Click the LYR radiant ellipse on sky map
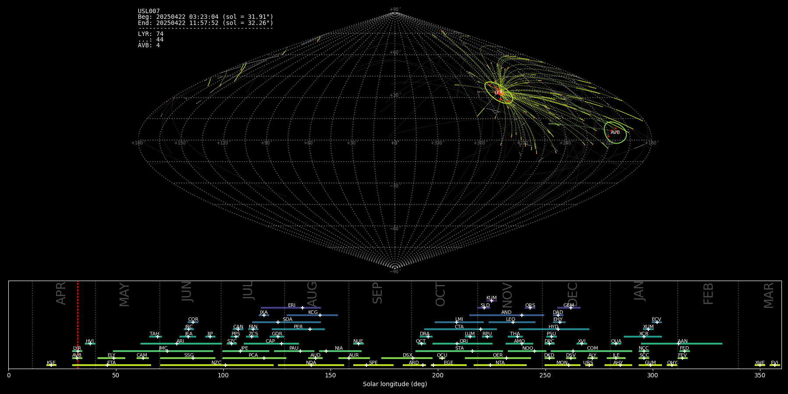Viewport: 788px width, 394px height. click(x=499, y=93)
